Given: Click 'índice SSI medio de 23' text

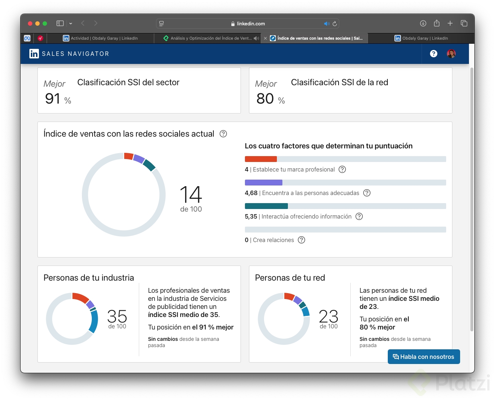Looking at the screenshot, I should click(400, 303).
